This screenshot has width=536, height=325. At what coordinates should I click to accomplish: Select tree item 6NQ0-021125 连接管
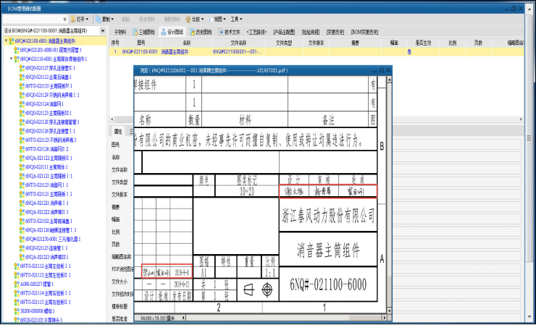coord(46,248)
